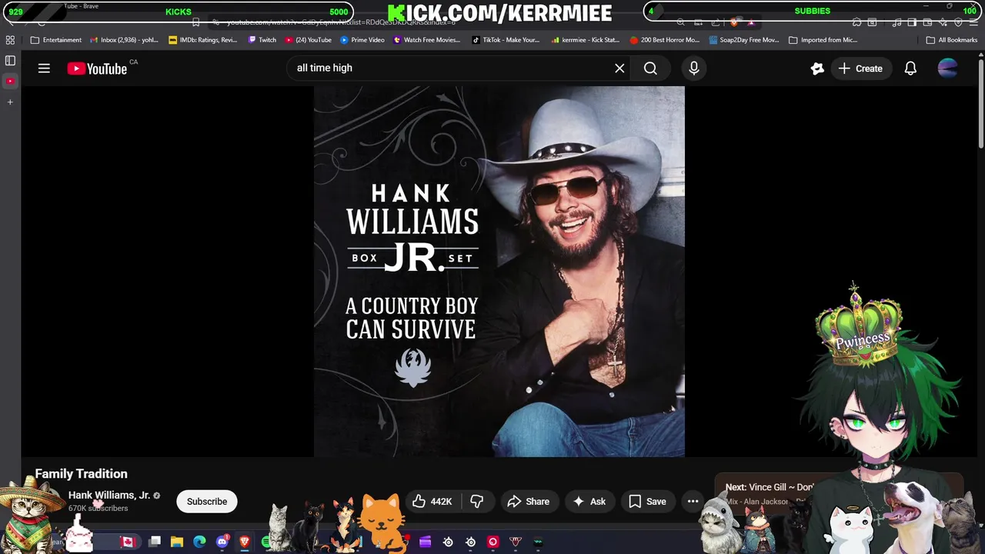
Task: Click the Brave Shields lion icon
Action: (735, 22)
